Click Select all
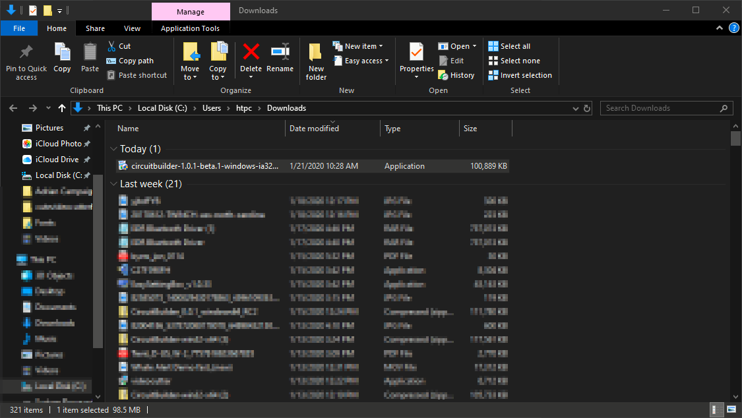742x418 pixels. click(x=509, y=46)
